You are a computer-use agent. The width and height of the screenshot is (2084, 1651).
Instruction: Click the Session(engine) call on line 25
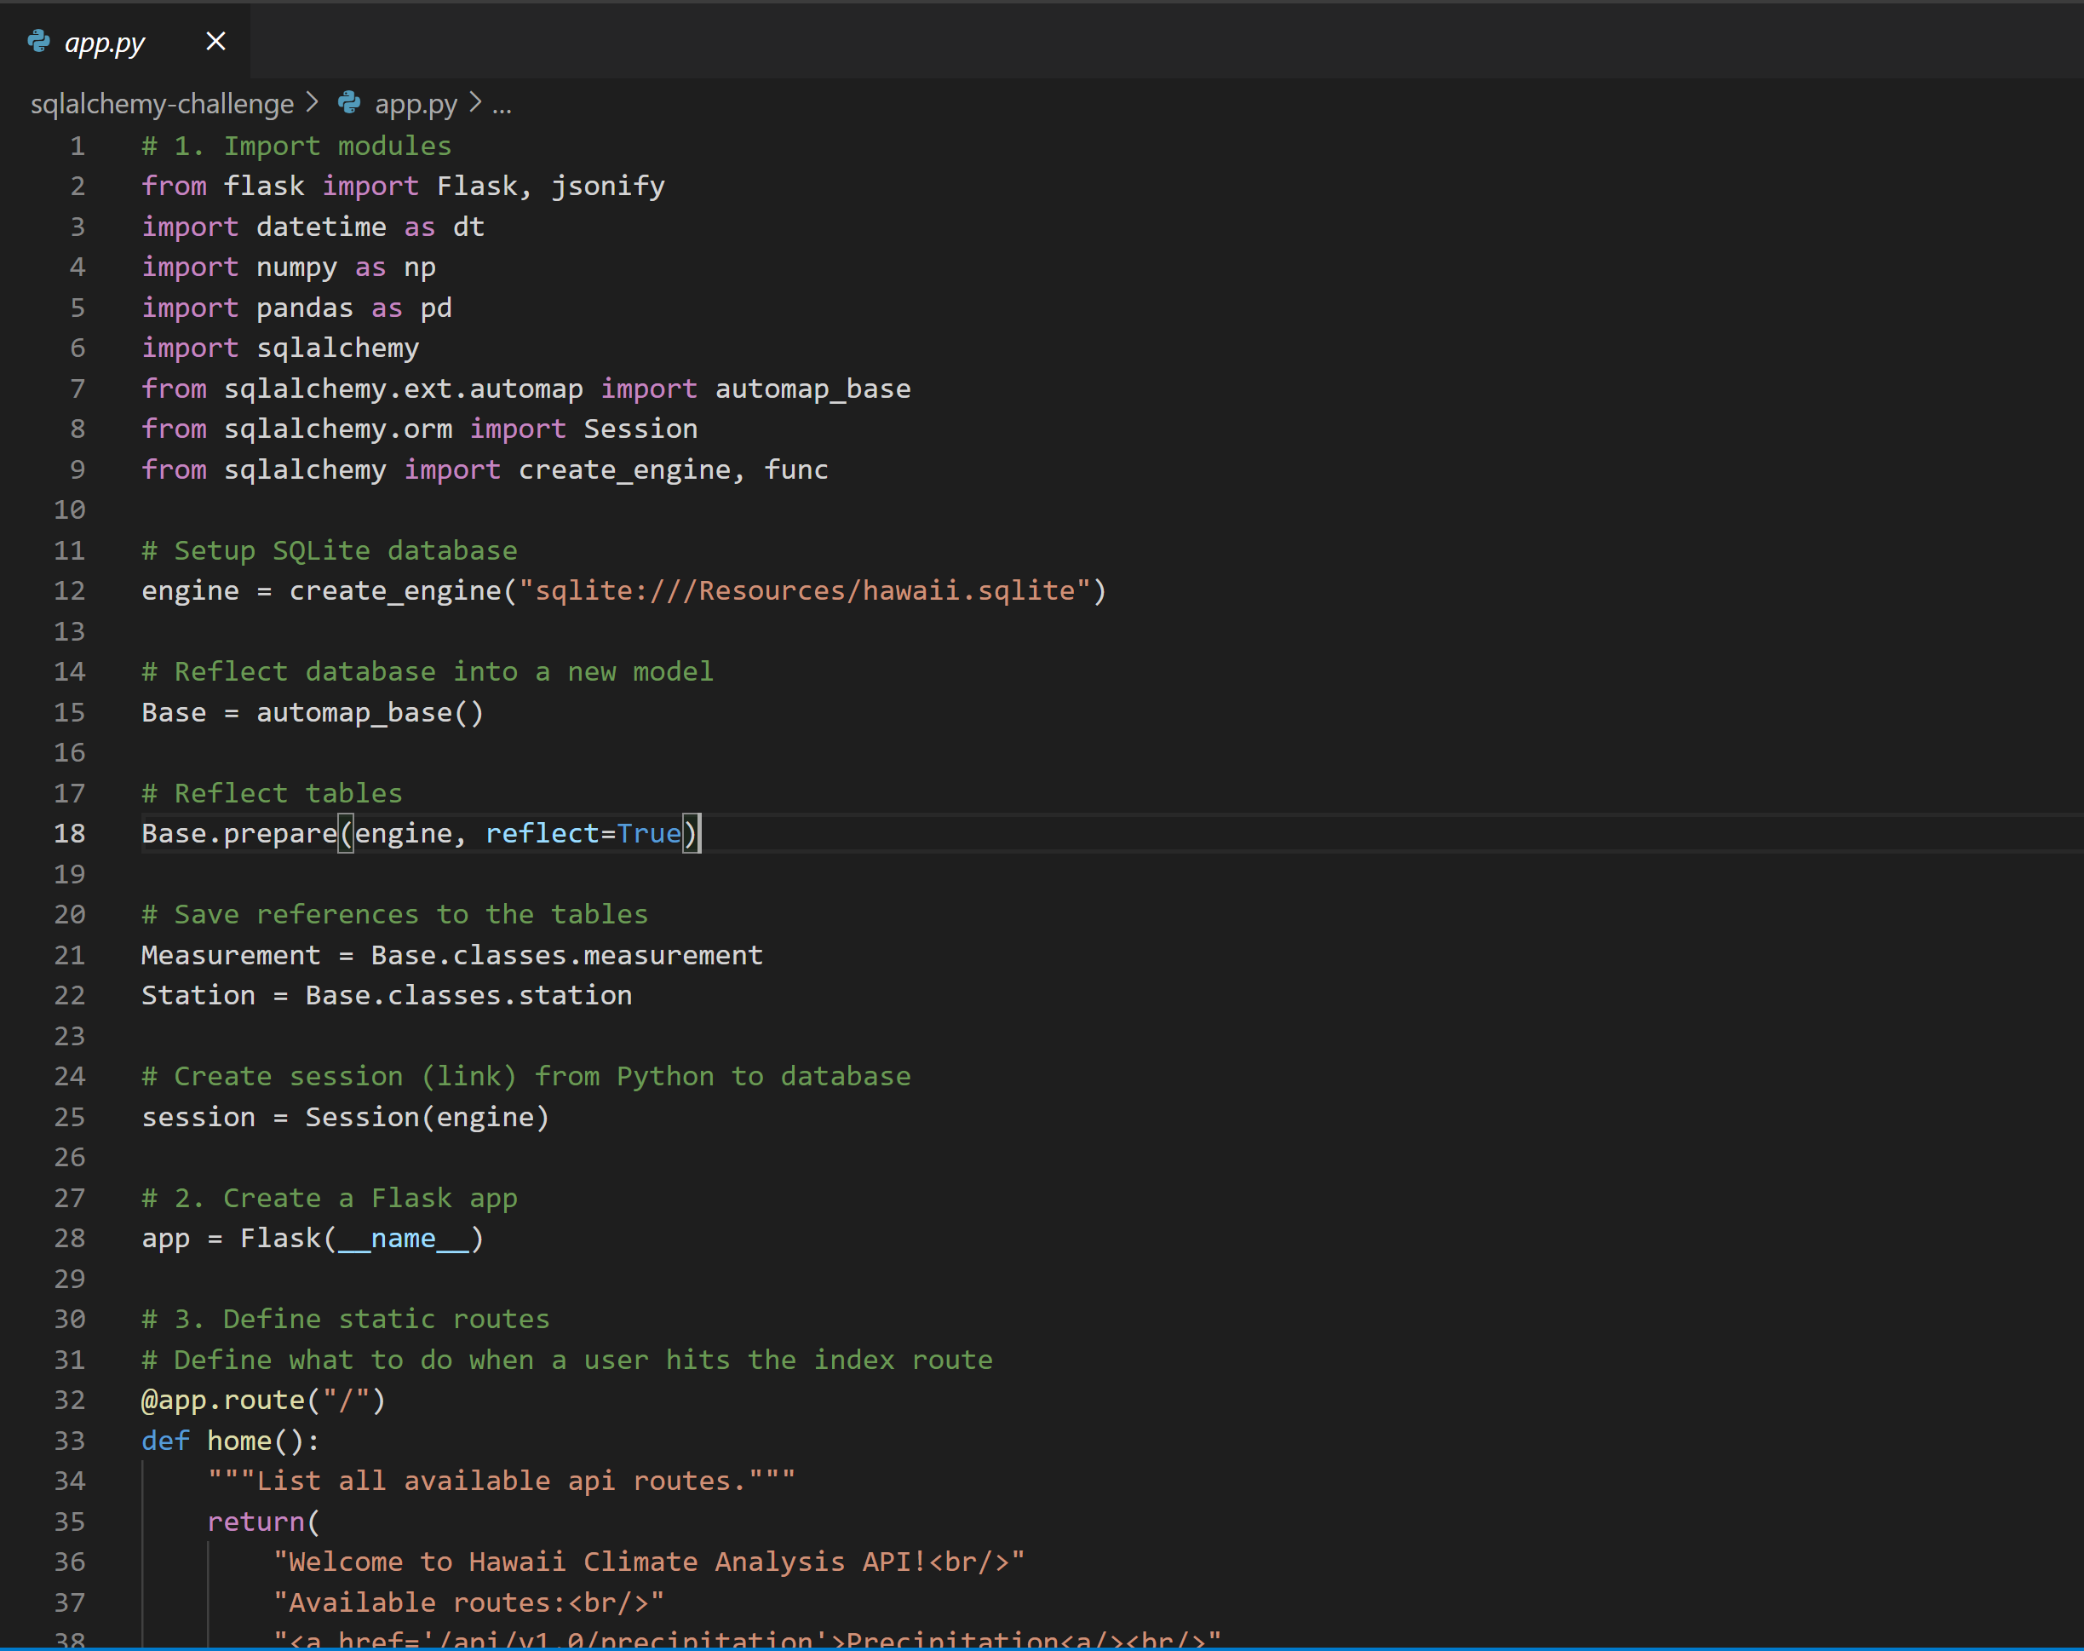426,1117
